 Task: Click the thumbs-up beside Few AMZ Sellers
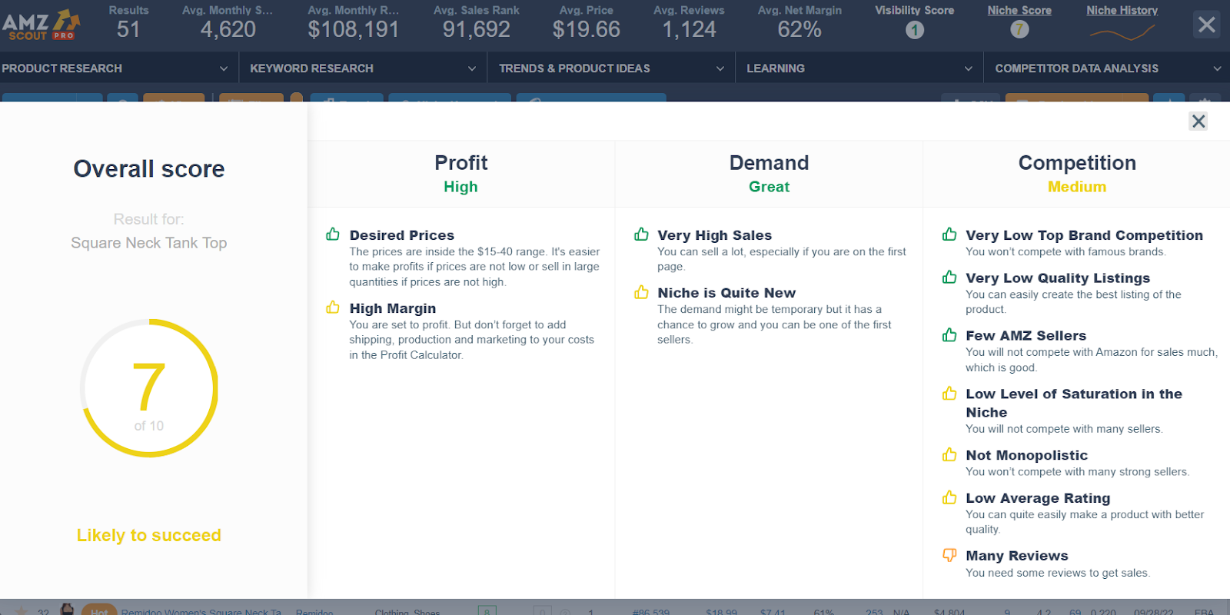pyautogui.click(x=949, y=335)
